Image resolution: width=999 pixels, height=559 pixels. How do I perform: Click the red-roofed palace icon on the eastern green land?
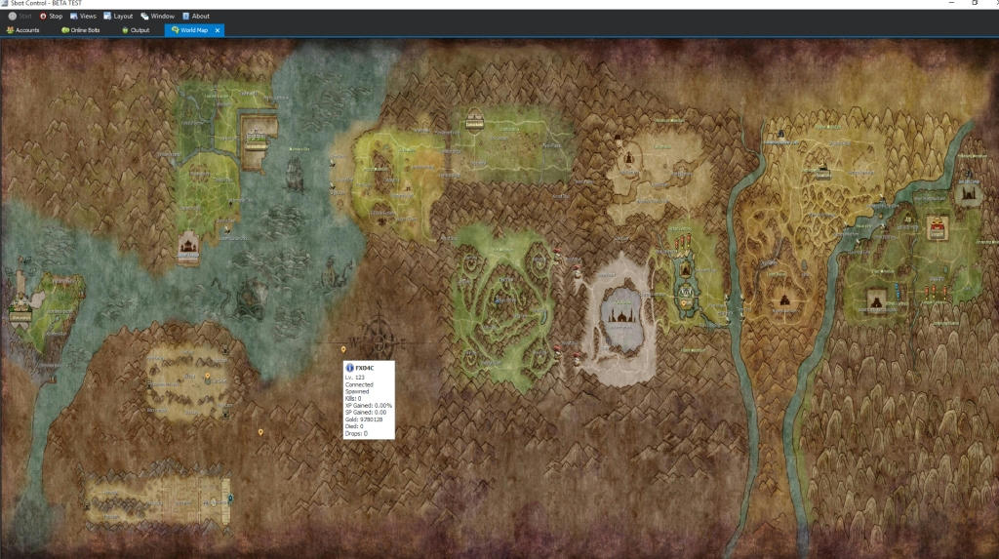click(x=937, y=227)
